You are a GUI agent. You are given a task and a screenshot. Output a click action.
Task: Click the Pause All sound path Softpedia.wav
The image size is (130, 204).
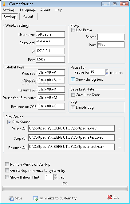(72, 129)
